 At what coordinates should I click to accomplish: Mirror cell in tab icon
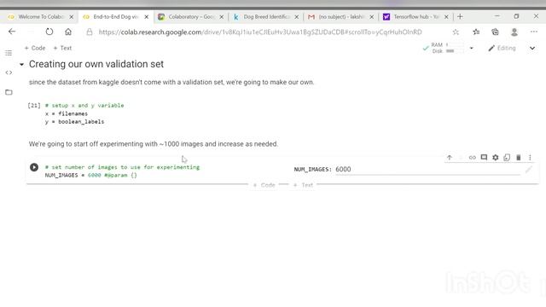point(507,157)
